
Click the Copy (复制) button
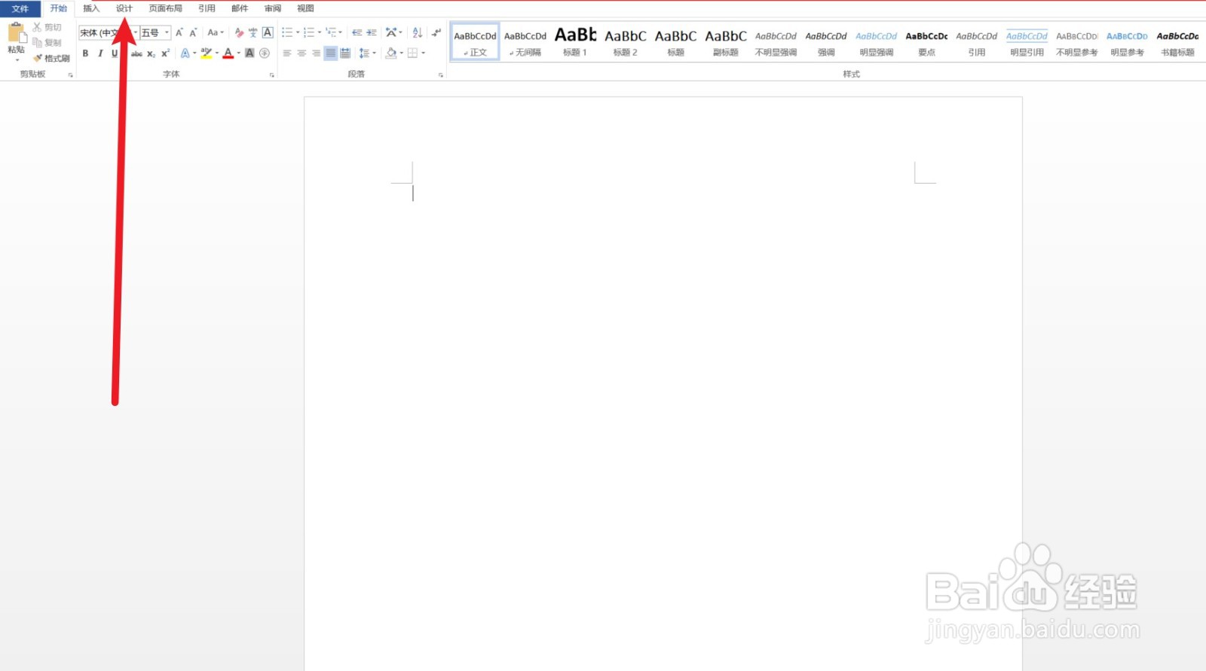(47, 43)
